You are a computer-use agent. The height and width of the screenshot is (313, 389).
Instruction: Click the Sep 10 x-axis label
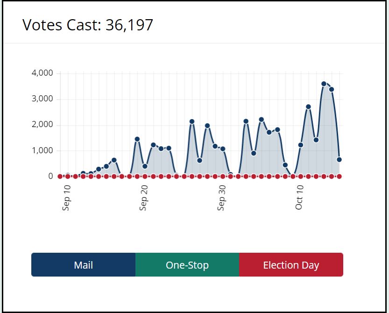66,197
